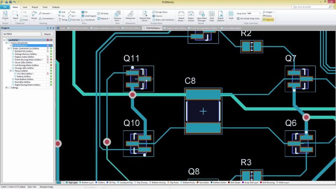The image size is (336, 189).
Task: Open Rules and Violations
Action: click(x=163, y=20)
